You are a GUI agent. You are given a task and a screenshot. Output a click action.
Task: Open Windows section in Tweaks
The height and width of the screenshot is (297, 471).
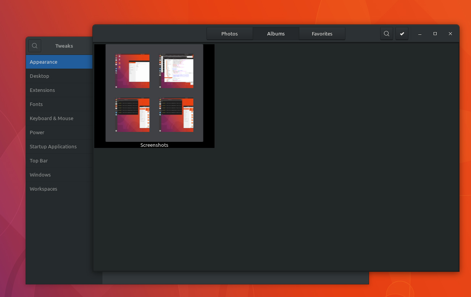coord(59,175)
